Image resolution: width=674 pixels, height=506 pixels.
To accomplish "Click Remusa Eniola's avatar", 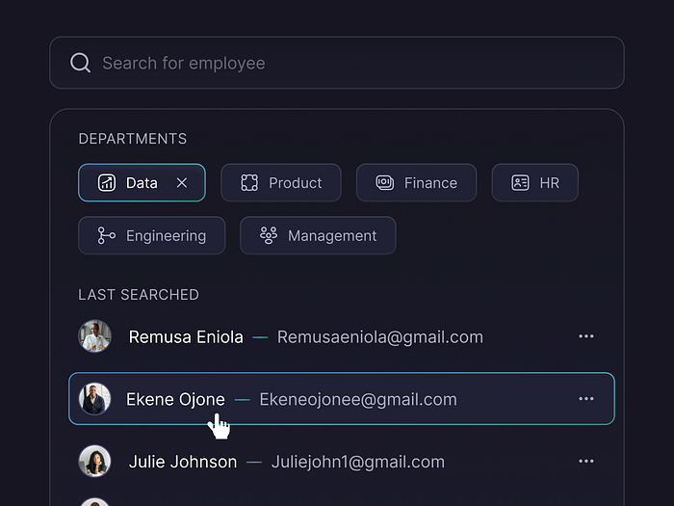I will (x=94, y=336).
